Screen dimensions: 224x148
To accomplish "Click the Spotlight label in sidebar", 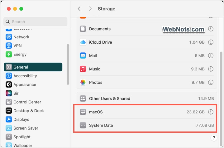I will click(22, 137).
